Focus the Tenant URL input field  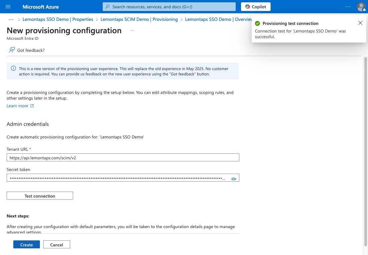coord(123,157)
